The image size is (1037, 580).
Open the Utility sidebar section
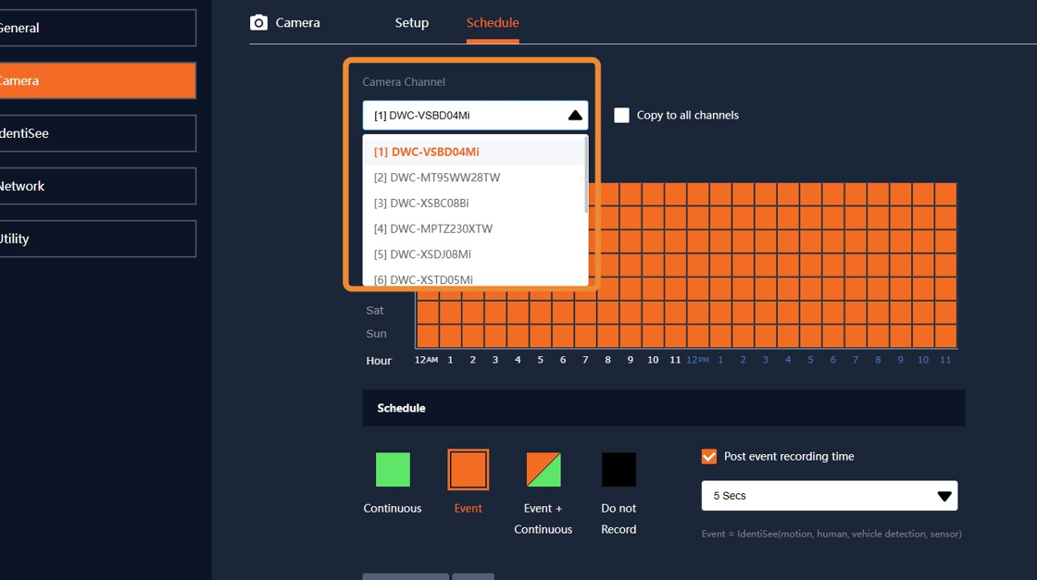click(x=97, y=239)
